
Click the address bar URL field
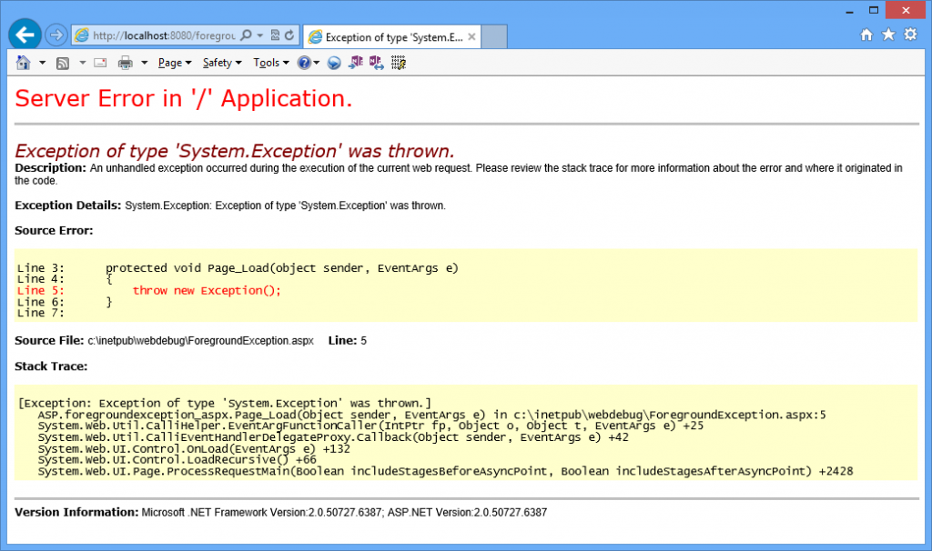pyautogui.click(x=164, y=35)
